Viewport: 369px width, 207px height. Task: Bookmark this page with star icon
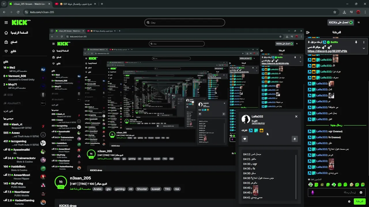coord(335,12)
